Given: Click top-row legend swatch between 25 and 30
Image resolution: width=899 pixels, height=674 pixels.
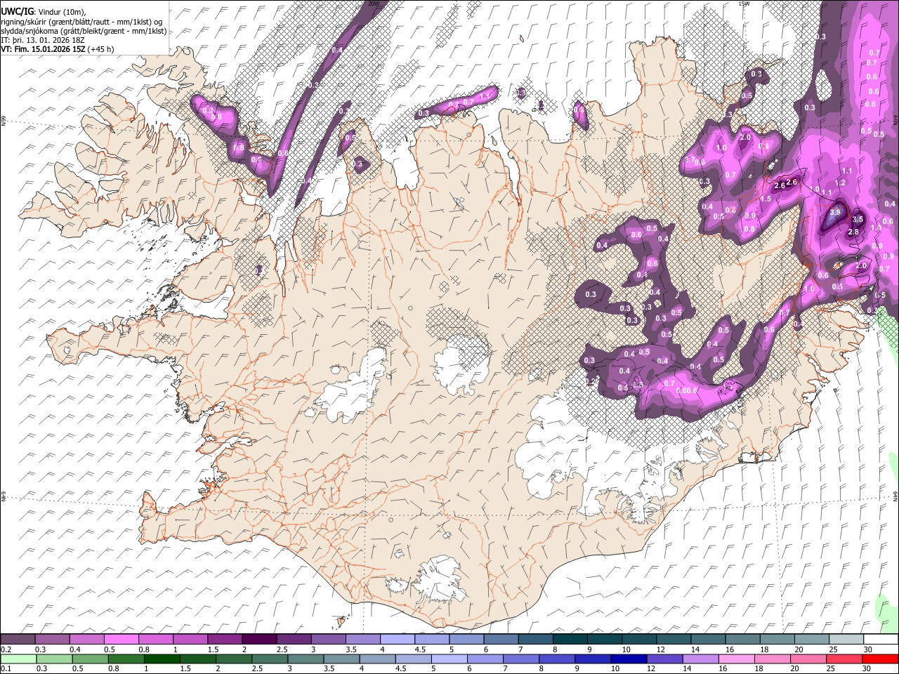Looking at the screenshot, I should point(846,639).
